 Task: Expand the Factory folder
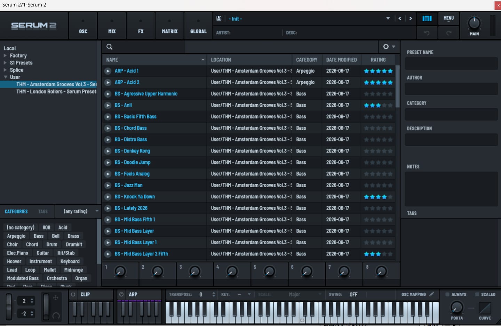point(5,55)
